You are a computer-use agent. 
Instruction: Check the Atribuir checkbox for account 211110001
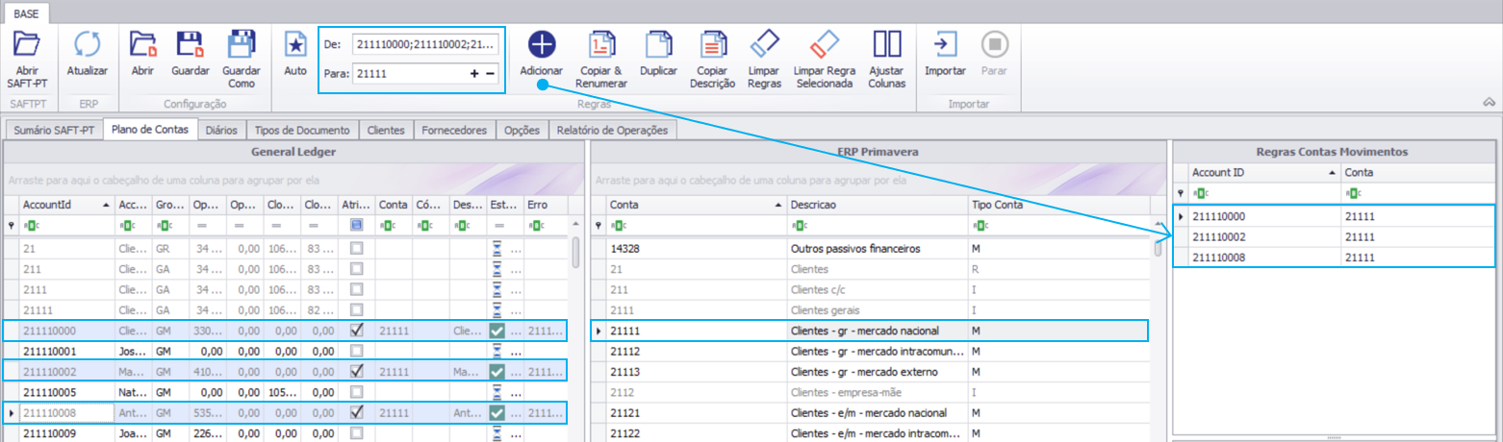pyautogui.click(x=357, y=351)
